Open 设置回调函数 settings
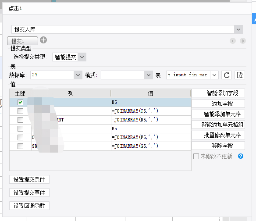The height and width of the screenshot is (221, 256). (29, 206)
